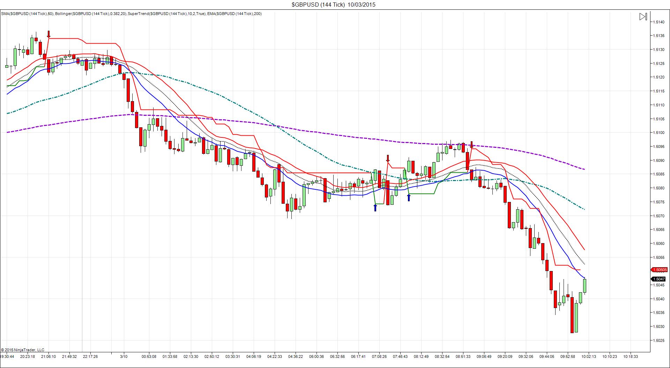This screenshot has height=368, width=670.
Task: Click the 21:06:10 time axis label
Action: pos(49,356)
